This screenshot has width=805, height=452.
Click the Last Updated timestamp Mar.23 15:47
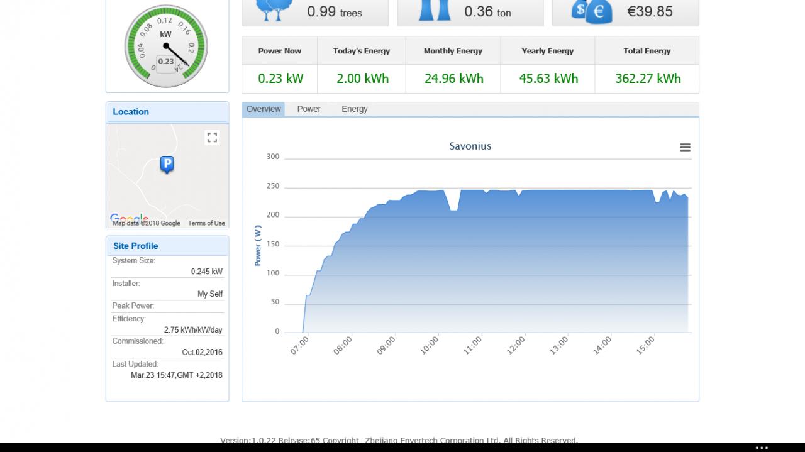click(x=176, y=375)
